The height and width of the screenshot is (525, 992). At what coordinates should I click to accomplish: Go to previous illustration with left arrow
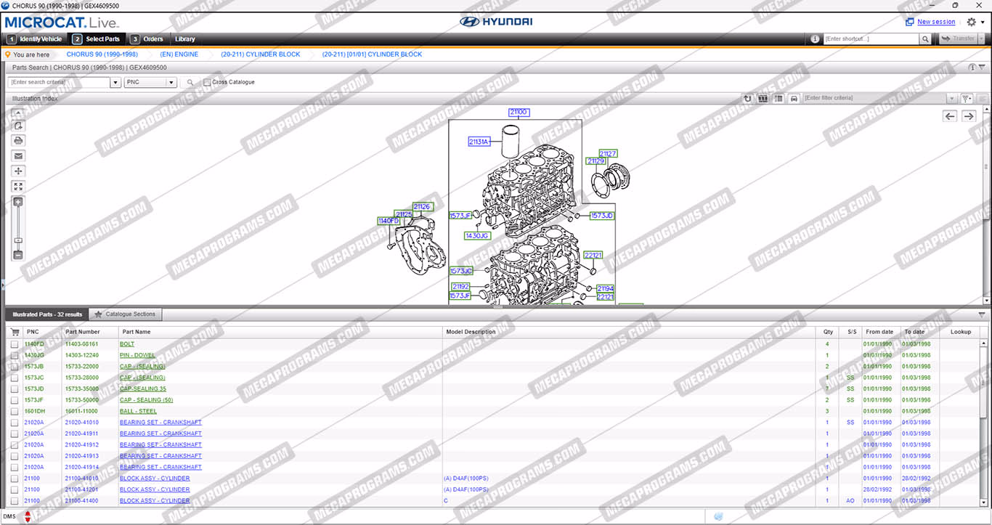point(950,116)
